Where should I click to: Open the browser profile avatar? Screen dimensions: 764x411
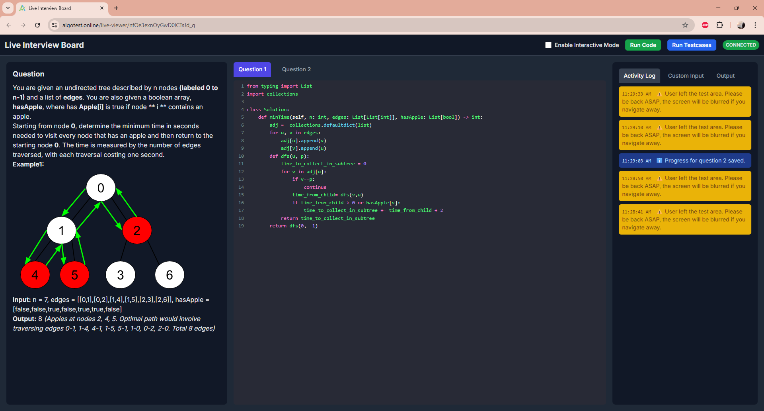(741, 25)
